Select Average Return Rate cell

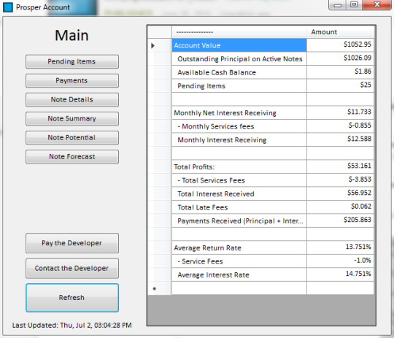pos(239,248)
